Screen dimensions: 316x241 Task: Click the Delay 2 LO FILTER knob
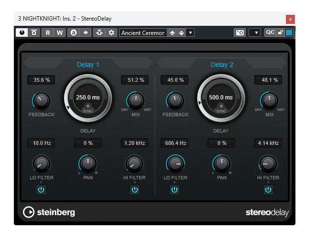point(175,164)
